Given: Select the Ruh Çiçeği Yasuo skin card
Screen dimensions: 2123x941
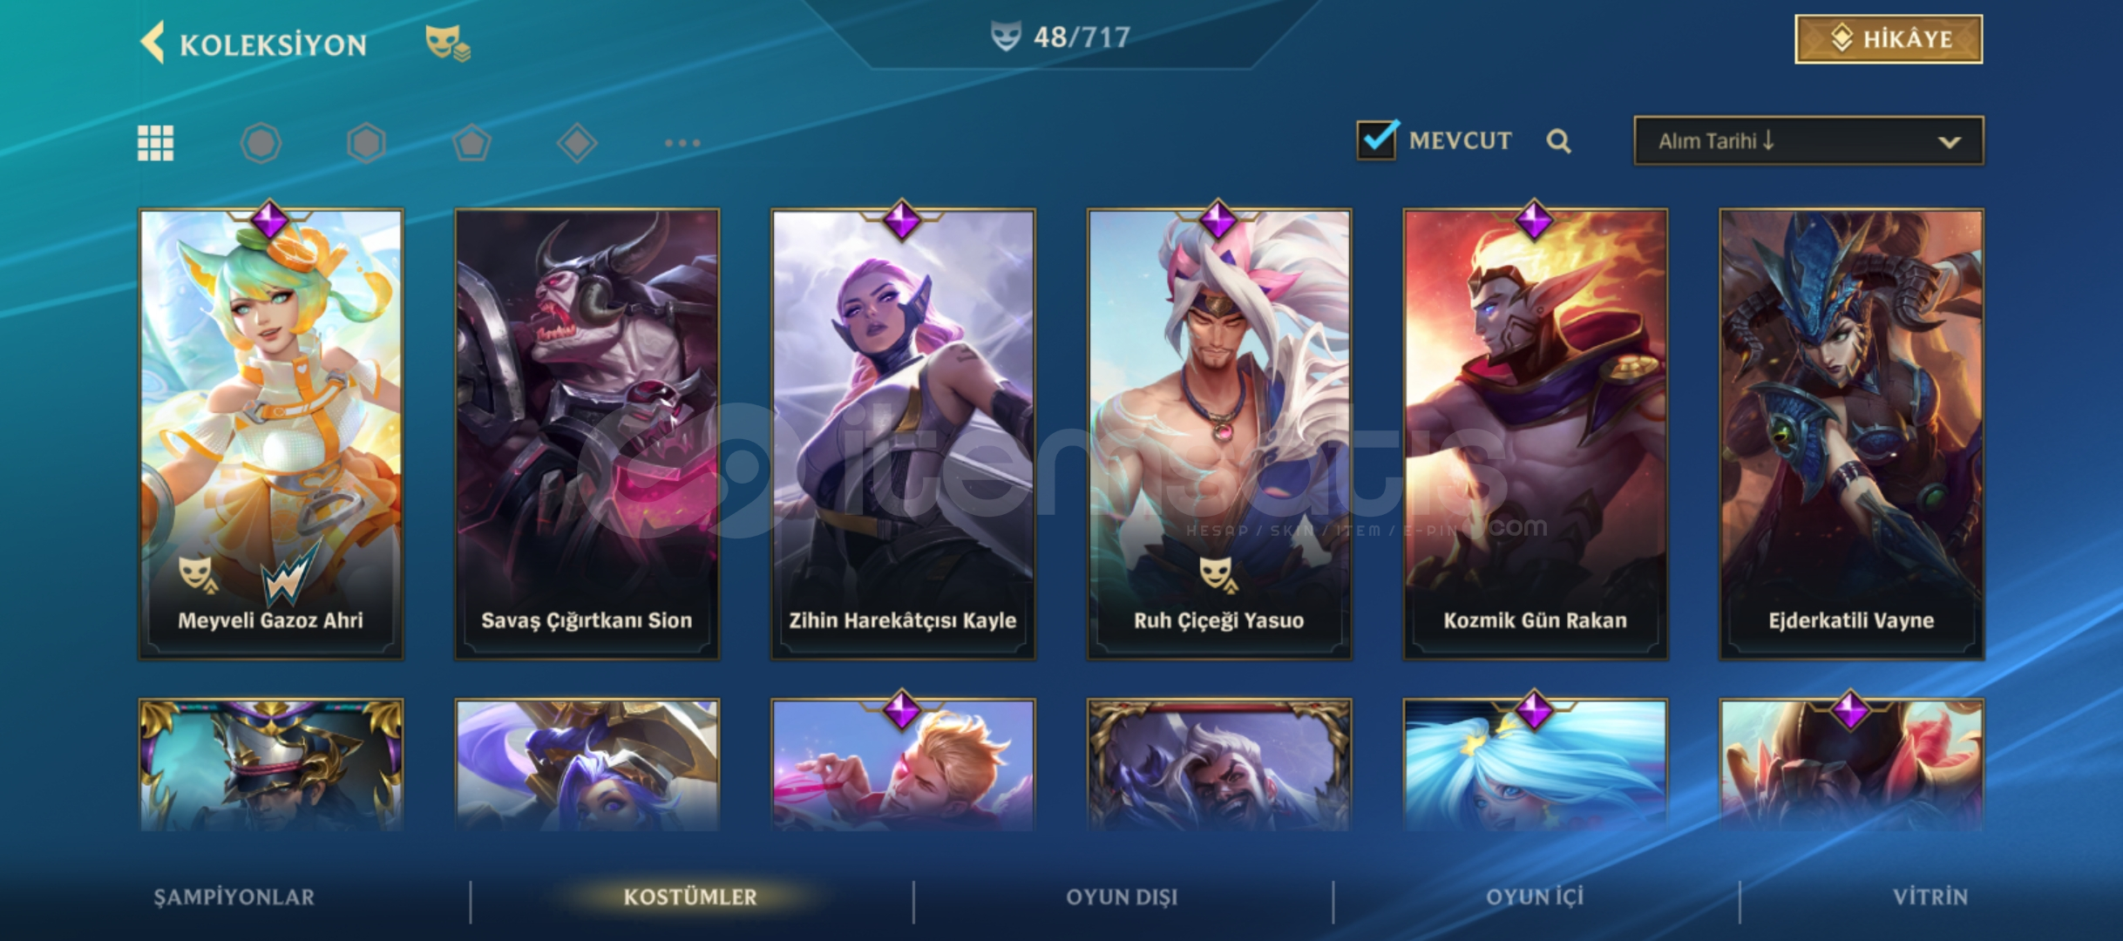Looking at the screenshot, I should (1219, 433).
